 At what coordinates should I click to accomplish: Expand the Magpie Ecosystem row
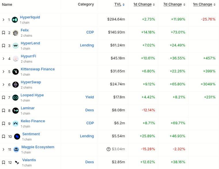pyautogui.click(x=3, y=149)
